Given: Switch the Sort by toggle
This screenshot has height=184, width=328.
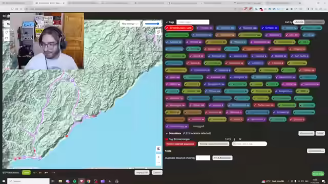Looking at the screenshot, I should pyautogui.click(x=309, y=22).
